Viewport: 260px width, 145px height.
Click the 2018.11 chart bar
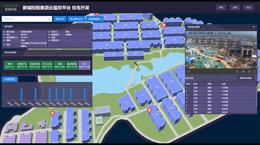49,94
